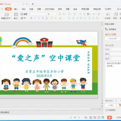Toggle Italic formatting
121x121 pixels.
[35, 18]
